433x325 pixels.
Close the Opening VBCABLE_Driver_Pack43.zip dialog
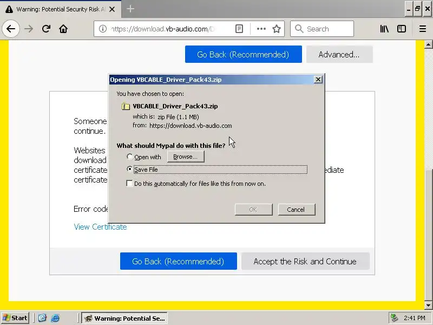pyautogui.click(x=318, y=80)
